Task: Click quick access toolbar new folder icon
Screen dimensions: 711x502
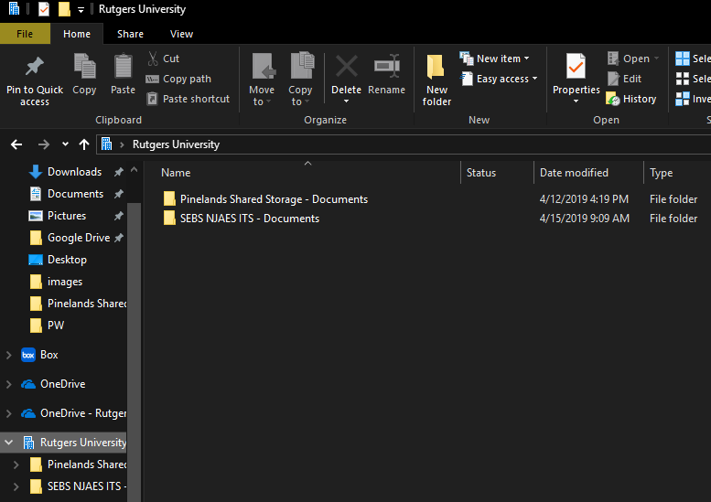Action: point(64,9)
